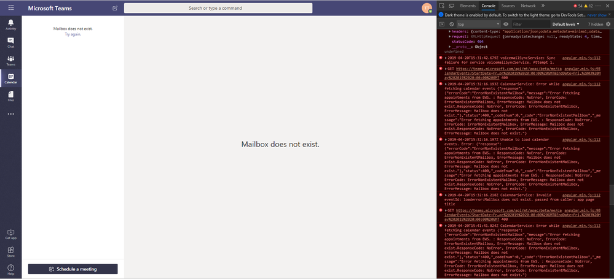Viewport: 614px width, 279px height.
Task: Expand the 15:32:16.193Z CalendarService error entry
Action: click(446, 84)
